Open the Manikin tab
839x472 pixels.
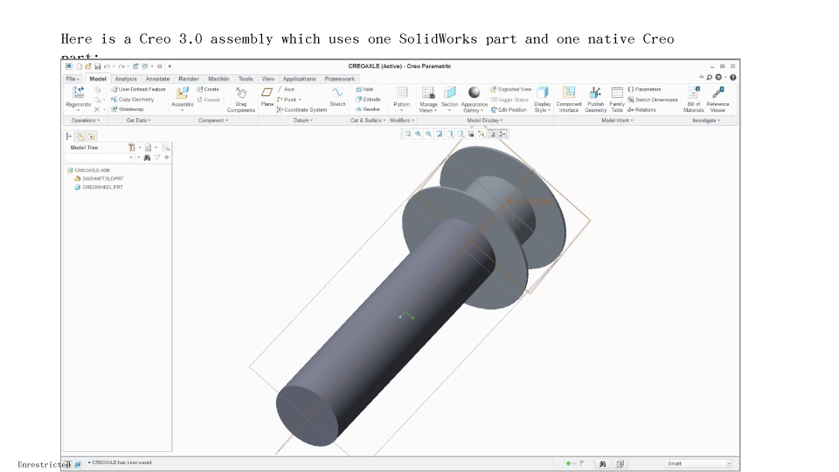click(x=218, y=79)
